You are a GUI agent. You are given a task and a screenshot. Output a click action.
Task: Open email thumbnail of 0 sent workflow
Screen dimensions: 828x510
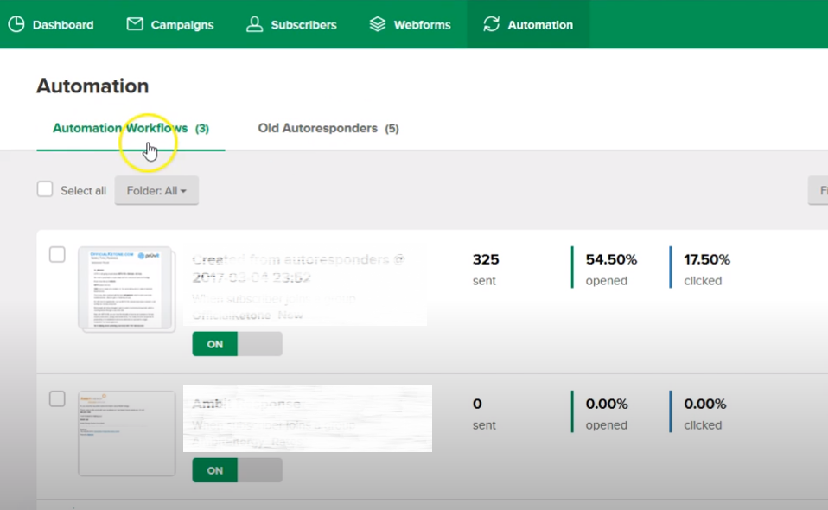[127, 433]
